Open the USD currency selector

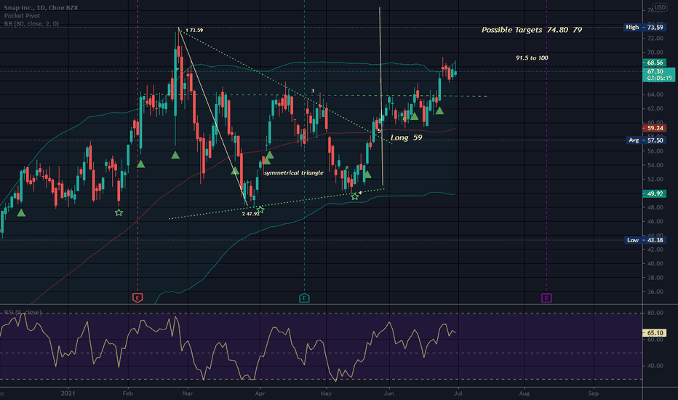(660, 7)
